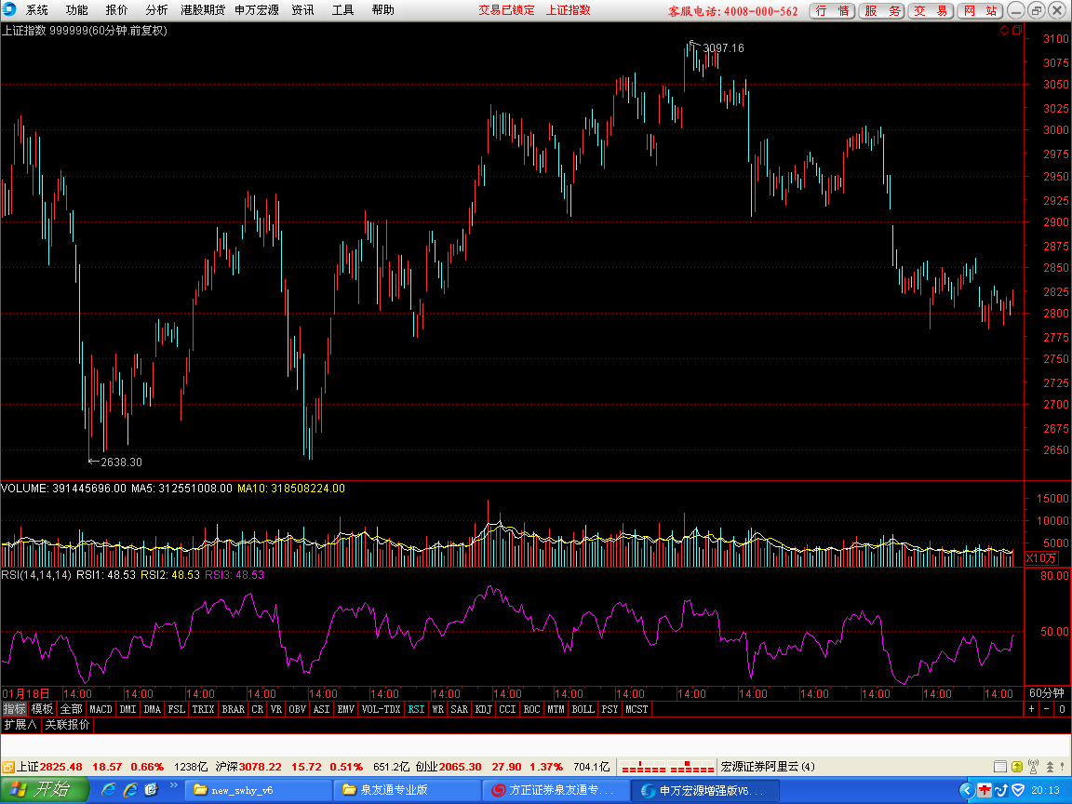Select the MCST indicator
This screenshot has width=1072, height=804.
click(636, 709)
